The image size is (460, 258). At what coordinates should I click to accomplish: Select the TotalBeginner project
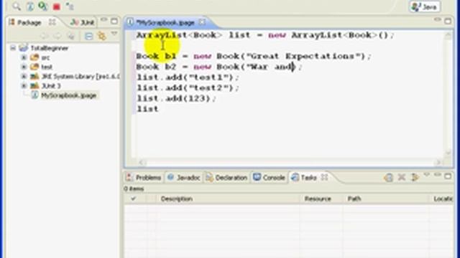(49, 48)
